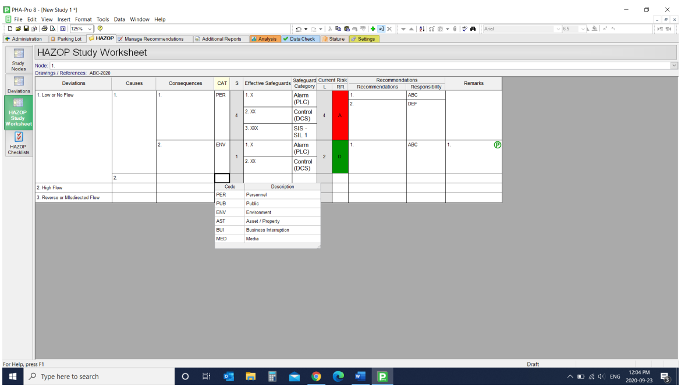Image resolution: width=681 pixels, height=391 pixels.
Task: Open the font name dropdown
Action: 558,29
